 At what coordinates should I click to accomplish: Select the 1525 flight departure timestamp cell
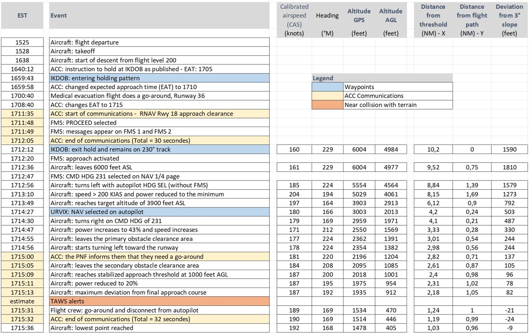pyautogui.click(x=22, y=42)
